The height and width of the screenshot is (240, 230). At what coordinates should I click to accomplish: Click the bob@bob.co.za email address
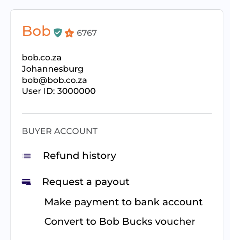pyautogui.click(x=54, y=80)
